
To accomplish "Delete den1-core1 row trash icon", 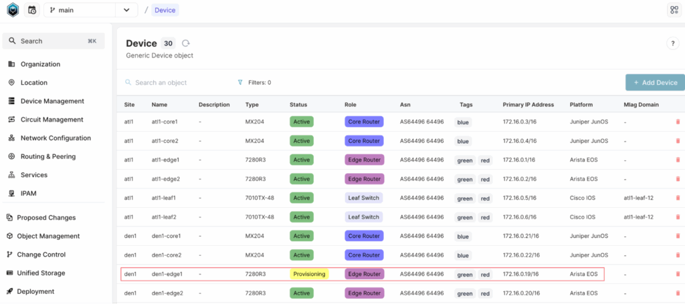I will coord(678,236).
